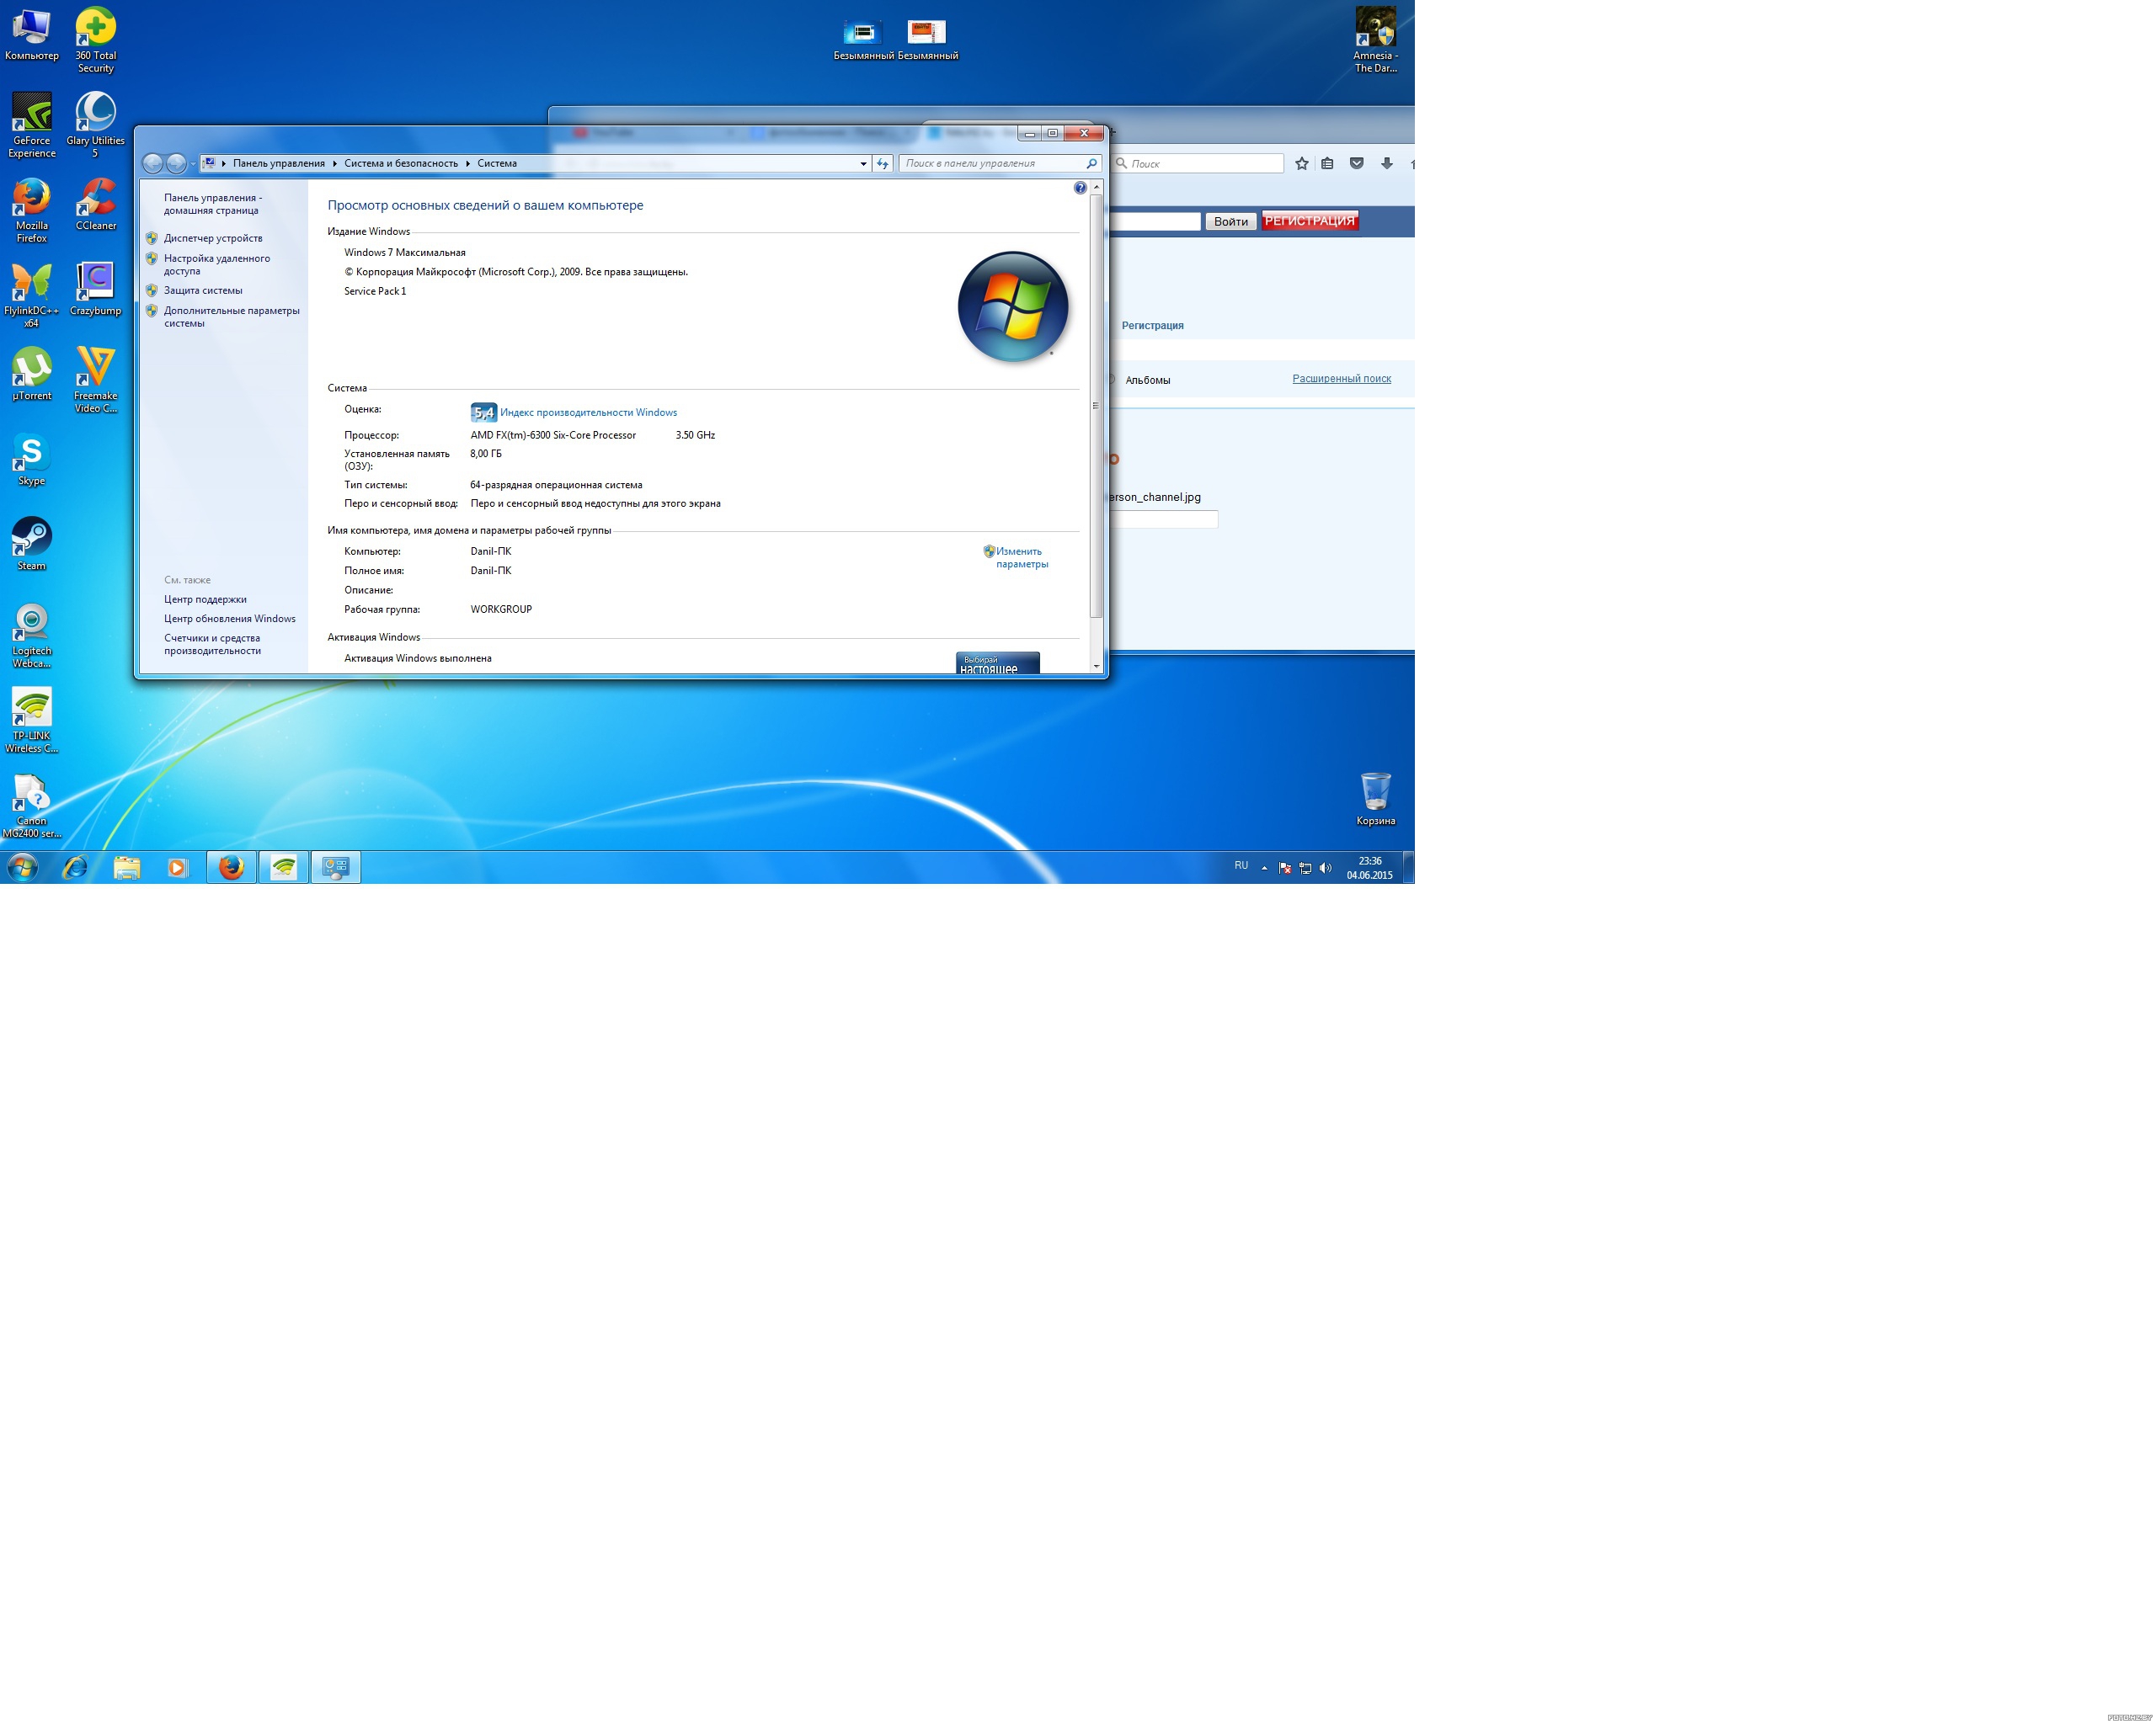Switch to Firefox window on taskbar
The height and width of the screenshot is (1724, 2156).
click(231, 868)
